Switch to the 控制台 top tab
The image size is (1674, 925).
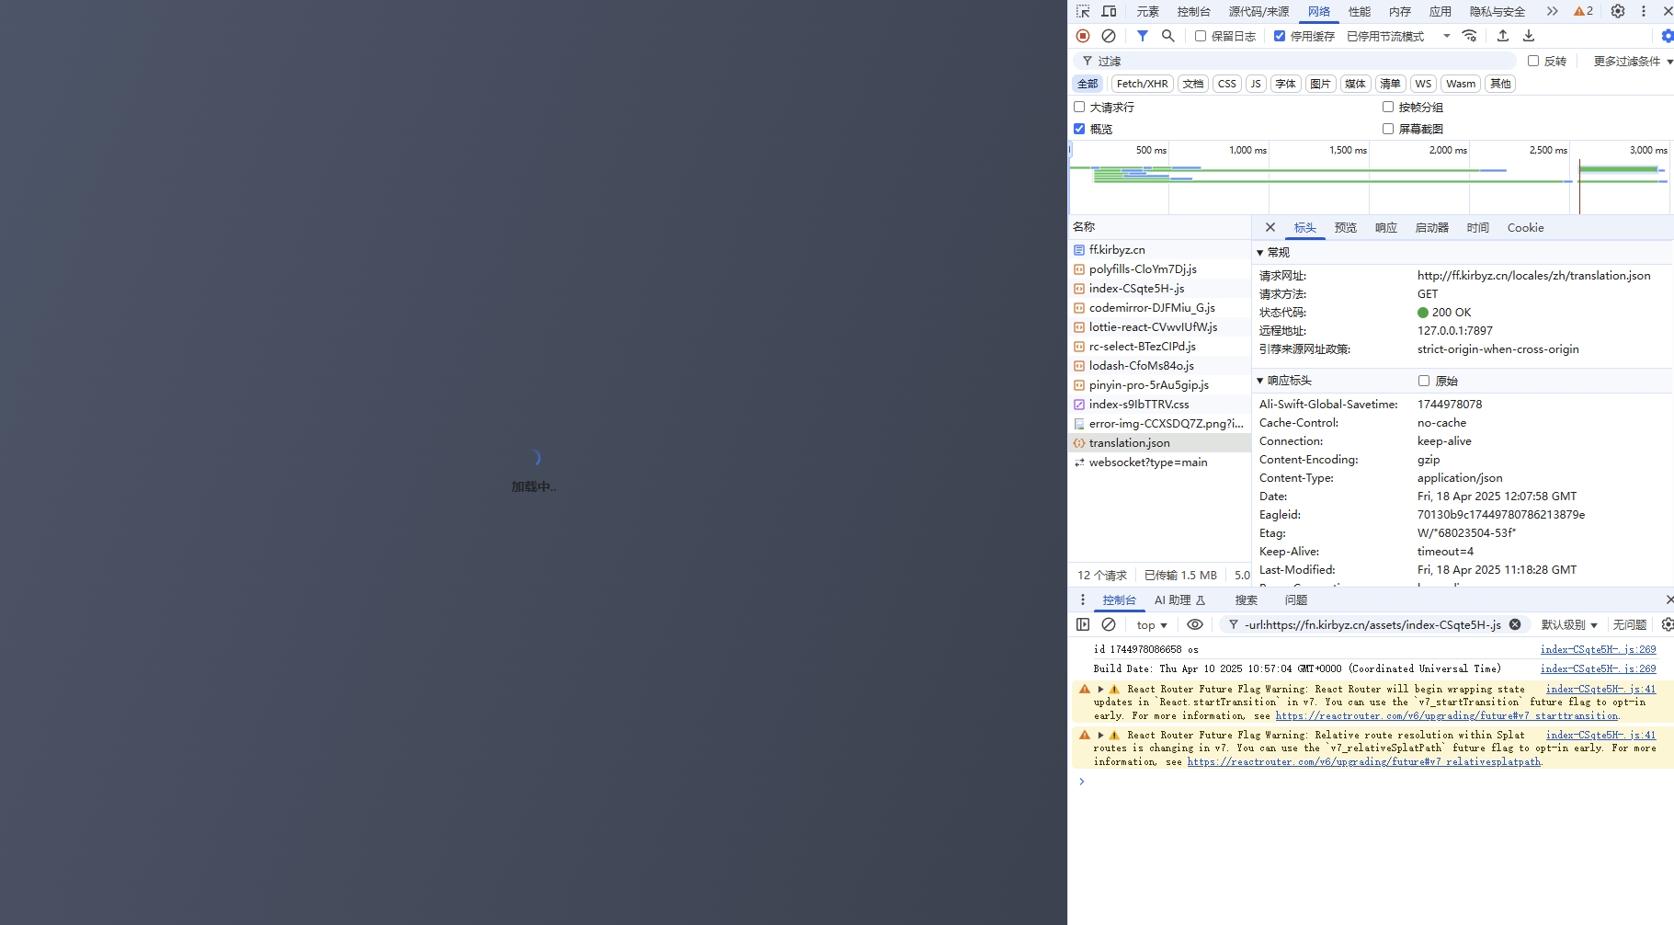pos(1193,11)
